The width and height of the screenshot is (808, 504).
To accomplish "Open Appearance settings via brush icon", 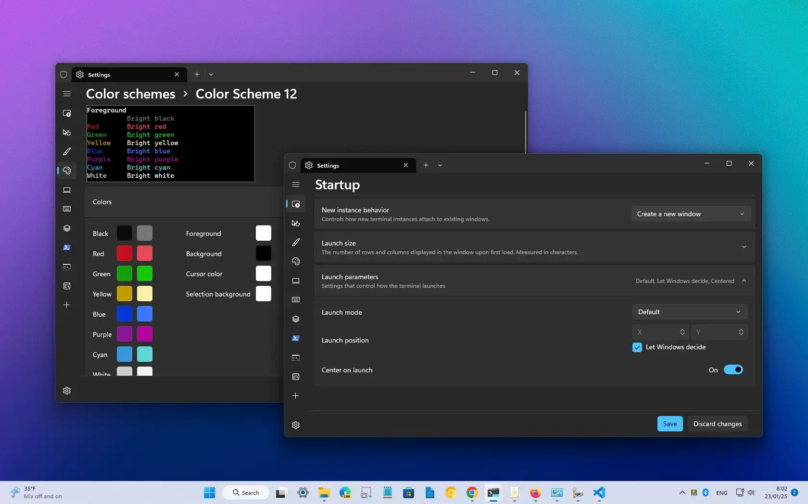I will click(x=295, y=242).
